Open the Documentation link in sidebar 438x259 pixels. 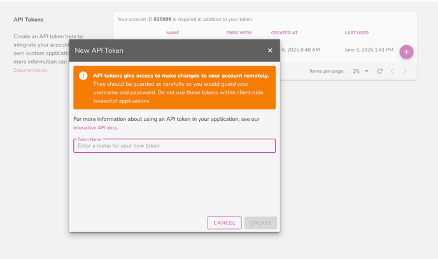point(30,70)
